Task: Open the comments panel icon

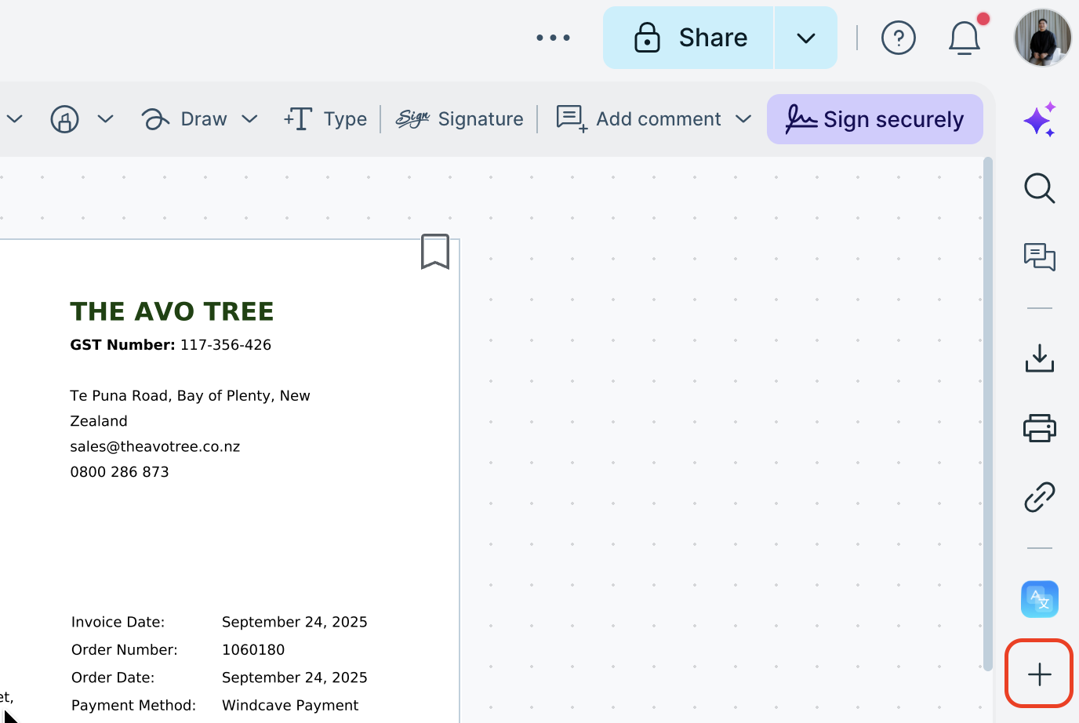Action: 1039,257
